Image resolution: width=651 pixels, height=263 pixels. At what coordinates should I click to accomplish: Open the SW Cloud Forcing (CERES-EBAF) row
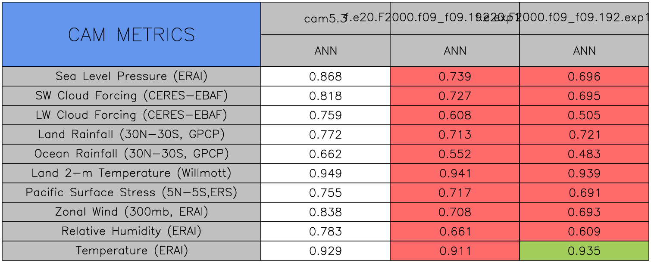pyautogui.click(x=131, y=96)
